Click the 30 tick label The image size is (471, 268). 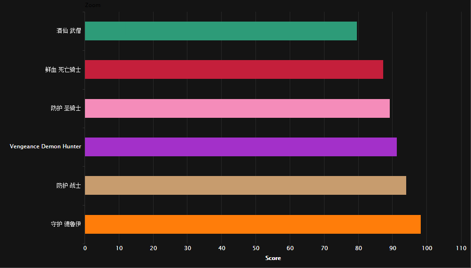187,248
